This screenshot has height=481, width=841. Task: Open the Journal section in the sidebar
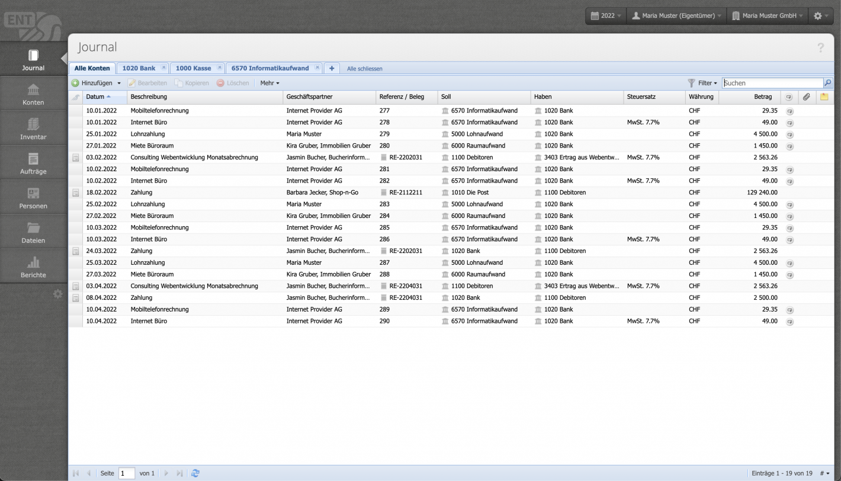(x=33, y=58)
